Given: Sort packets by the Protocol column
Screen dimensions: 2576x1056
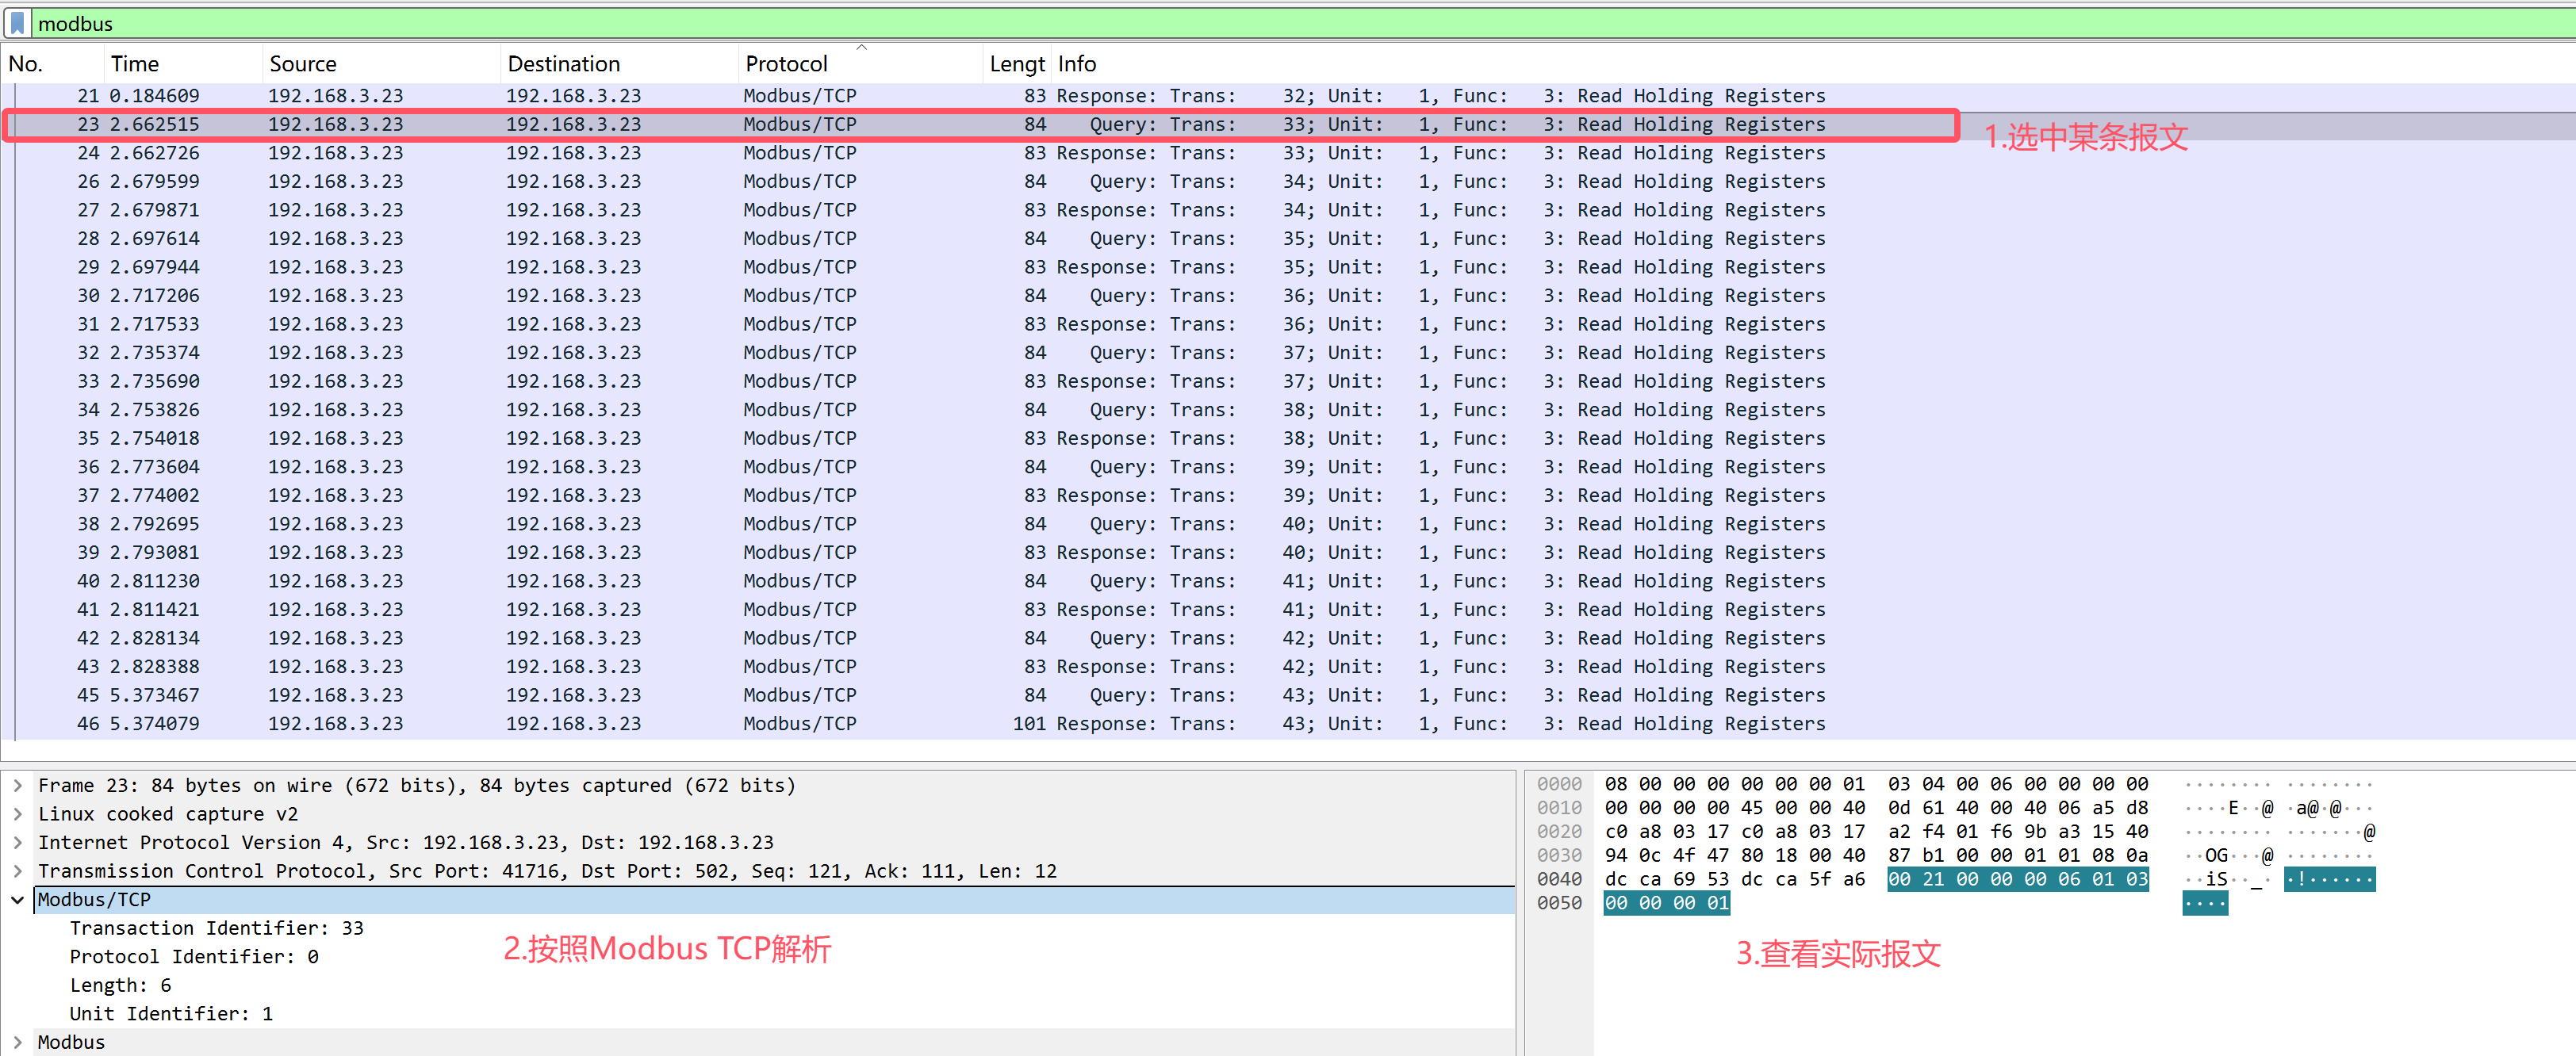Looking at the screenshot, I should [860, 64].
